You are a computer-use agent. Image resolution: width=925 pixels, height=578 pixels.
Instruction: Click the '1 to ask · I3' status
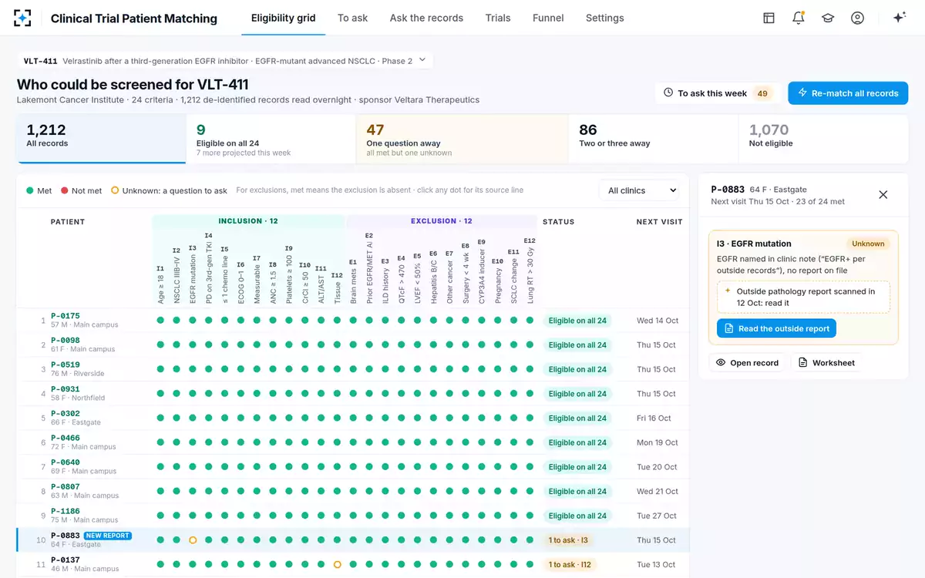568,540
